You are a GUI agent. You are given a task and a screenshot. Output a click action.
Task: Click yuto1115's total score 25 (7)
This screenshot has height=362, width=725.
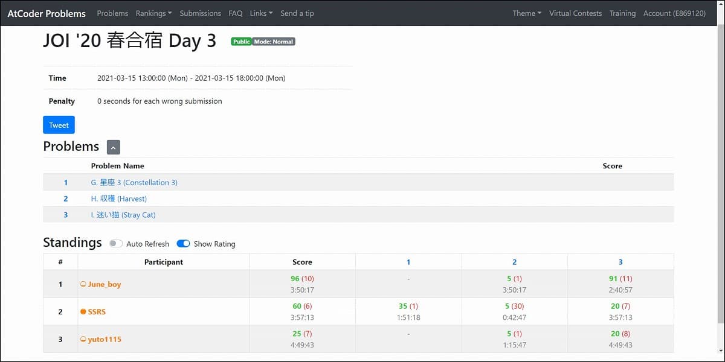coord(302,334)
